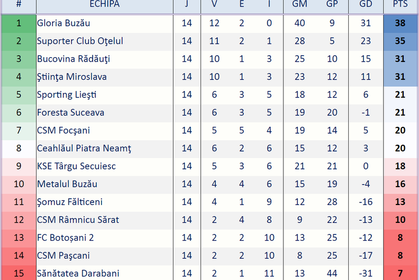Click the GP column header
419x280 pixels.
(x=332, y=5)
